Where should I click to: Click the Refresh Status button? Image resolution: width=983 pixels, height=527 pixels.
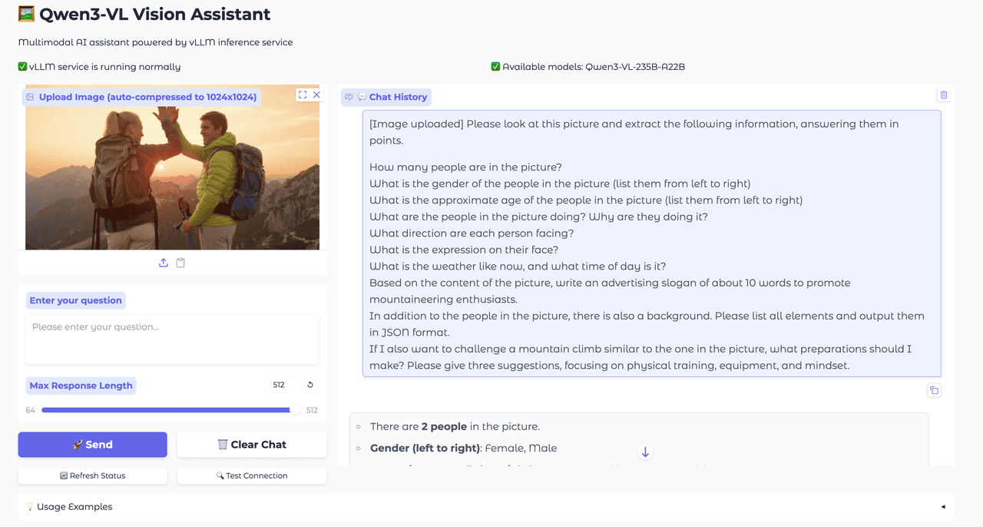pos(92,476)
